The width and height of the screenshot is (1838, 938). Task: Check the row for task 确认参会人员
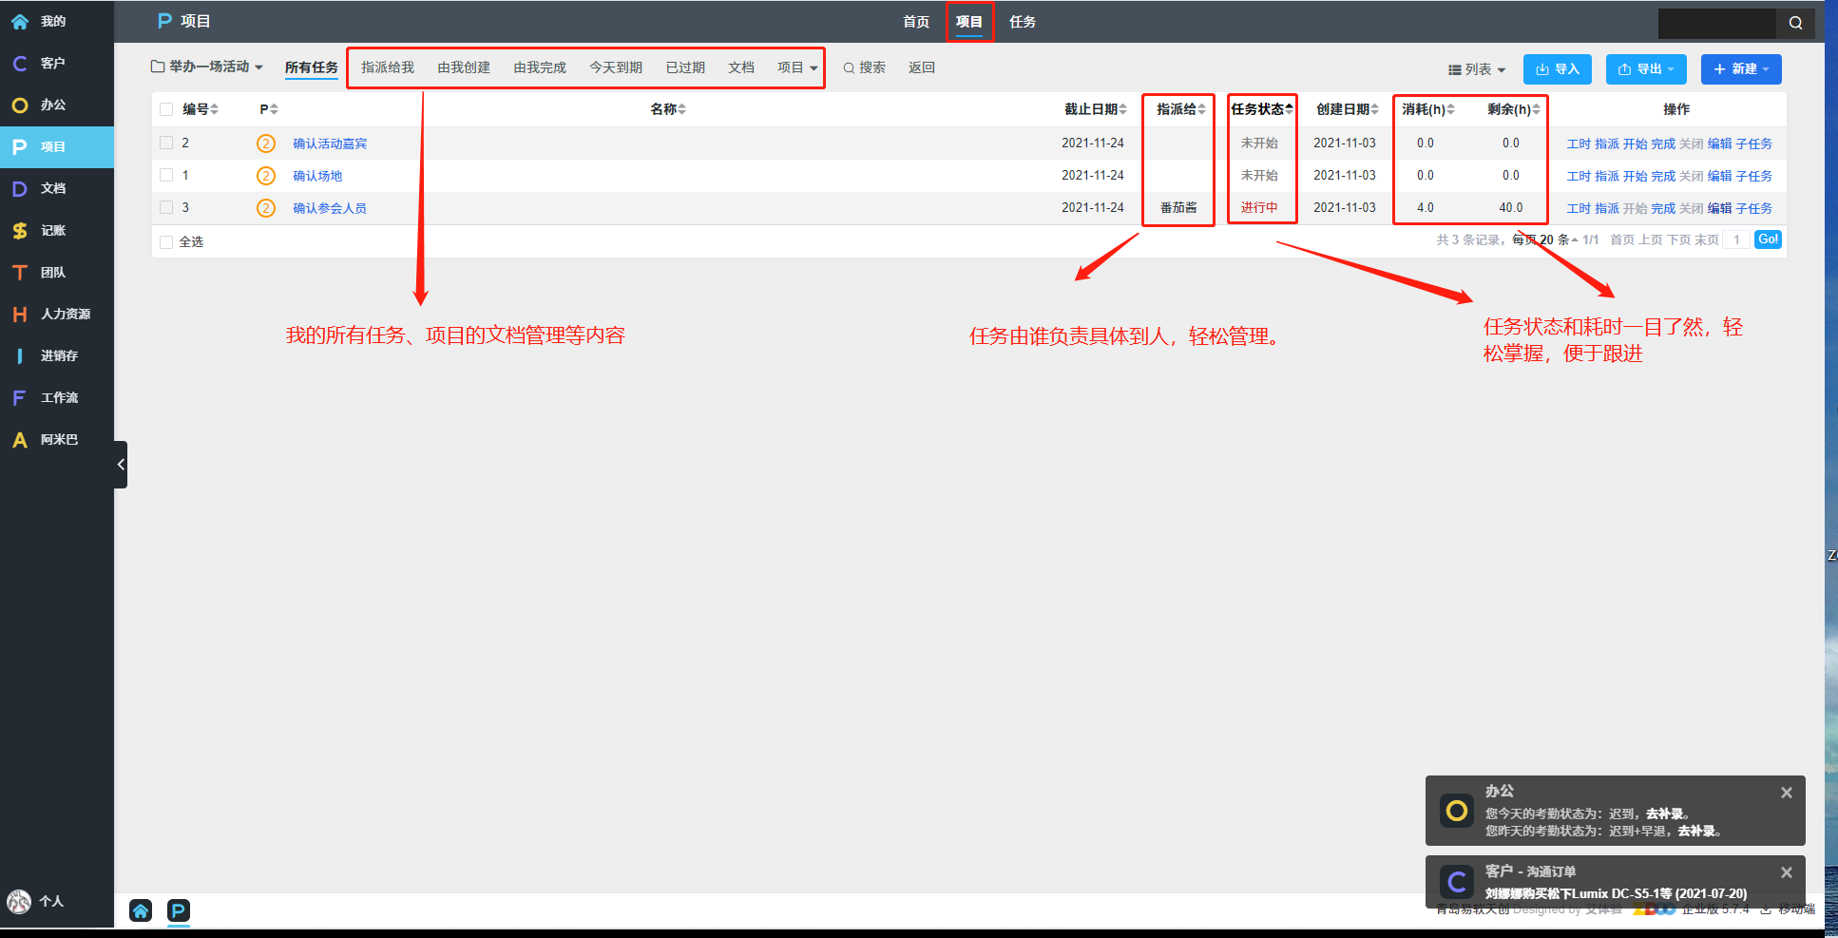click(x=166, y=207)
